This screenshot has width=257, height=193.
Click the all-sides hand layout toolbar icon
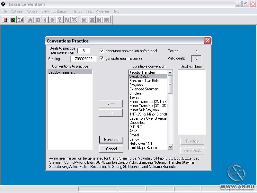point(84,20)
